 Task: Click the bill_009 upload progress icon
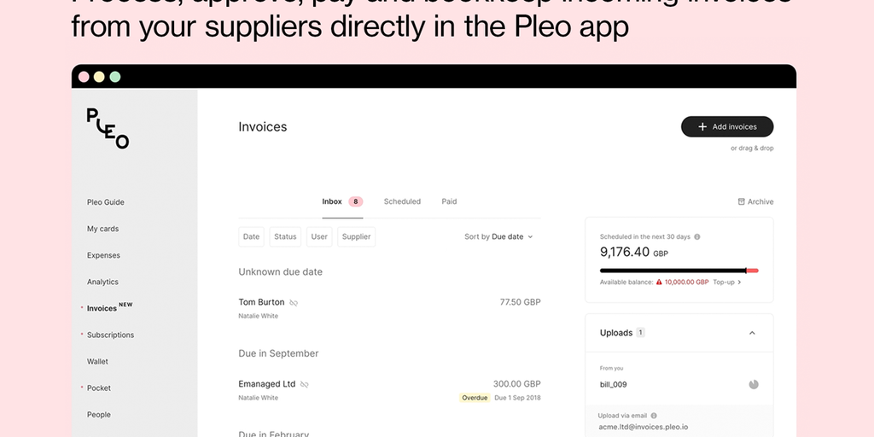pyautogui.click(x=754, y=384)
